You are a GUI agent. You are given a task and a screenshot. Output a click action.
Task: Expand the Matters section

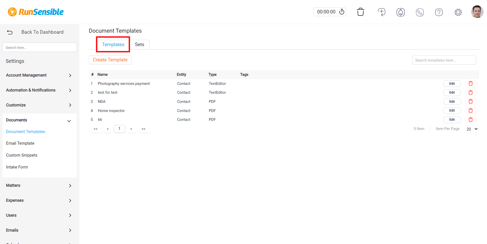coord(40,185)
